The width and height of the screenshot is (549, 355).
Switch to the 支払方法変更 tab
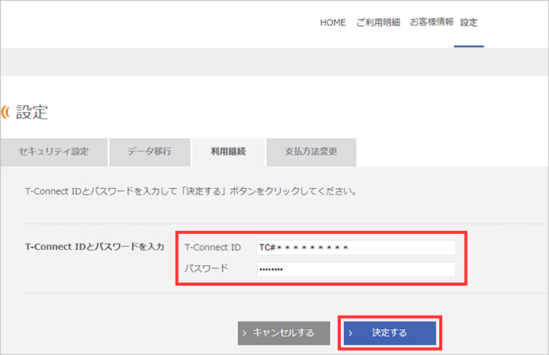click(x=310, y=152)
